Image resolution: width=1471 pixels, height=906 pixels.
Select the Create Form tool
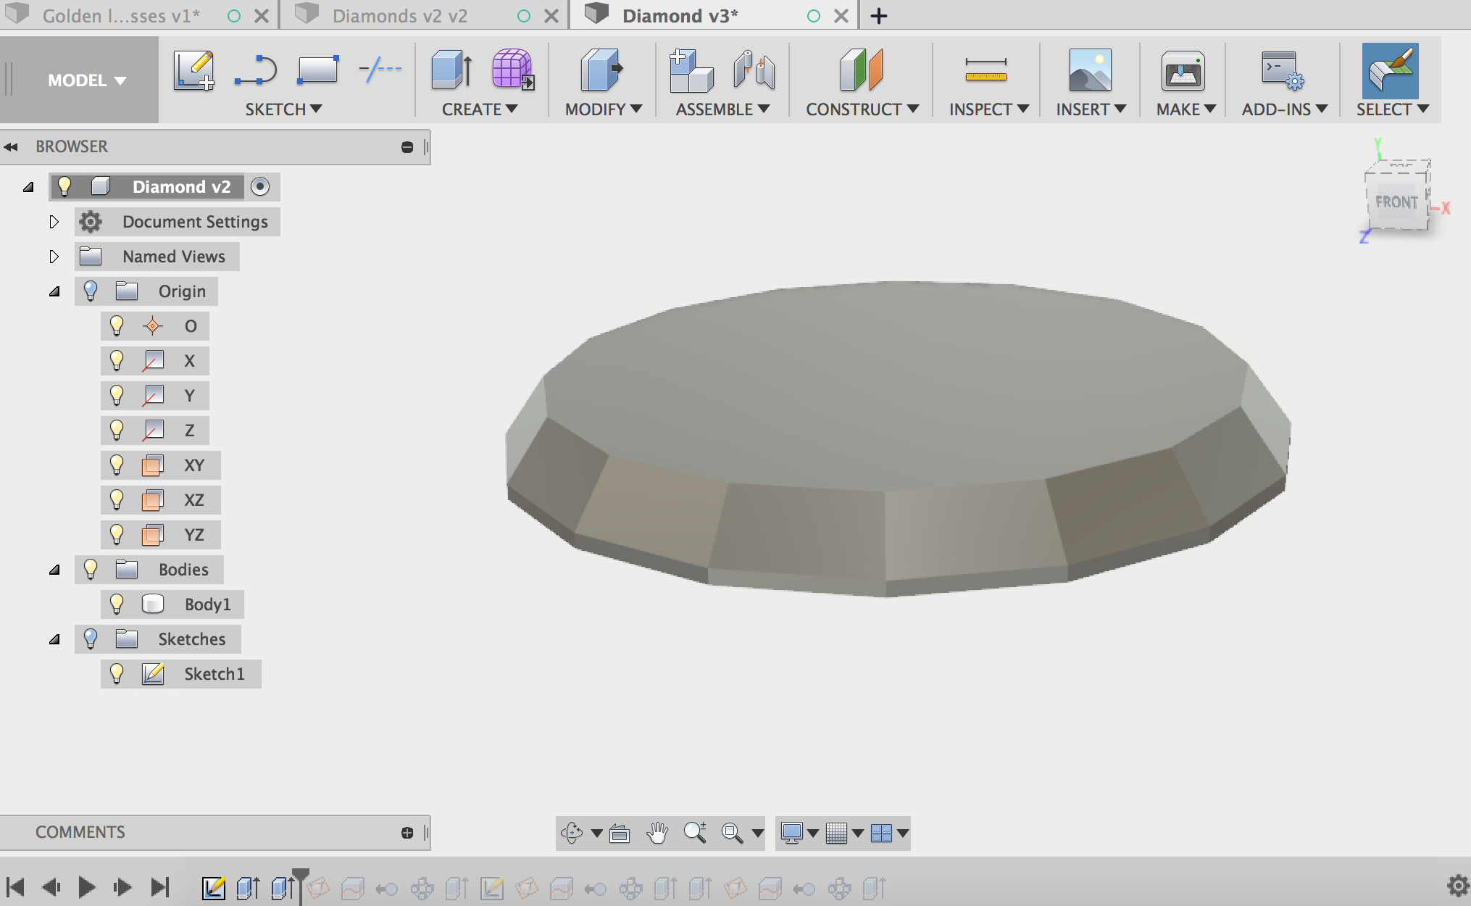(x=514, y=70)
